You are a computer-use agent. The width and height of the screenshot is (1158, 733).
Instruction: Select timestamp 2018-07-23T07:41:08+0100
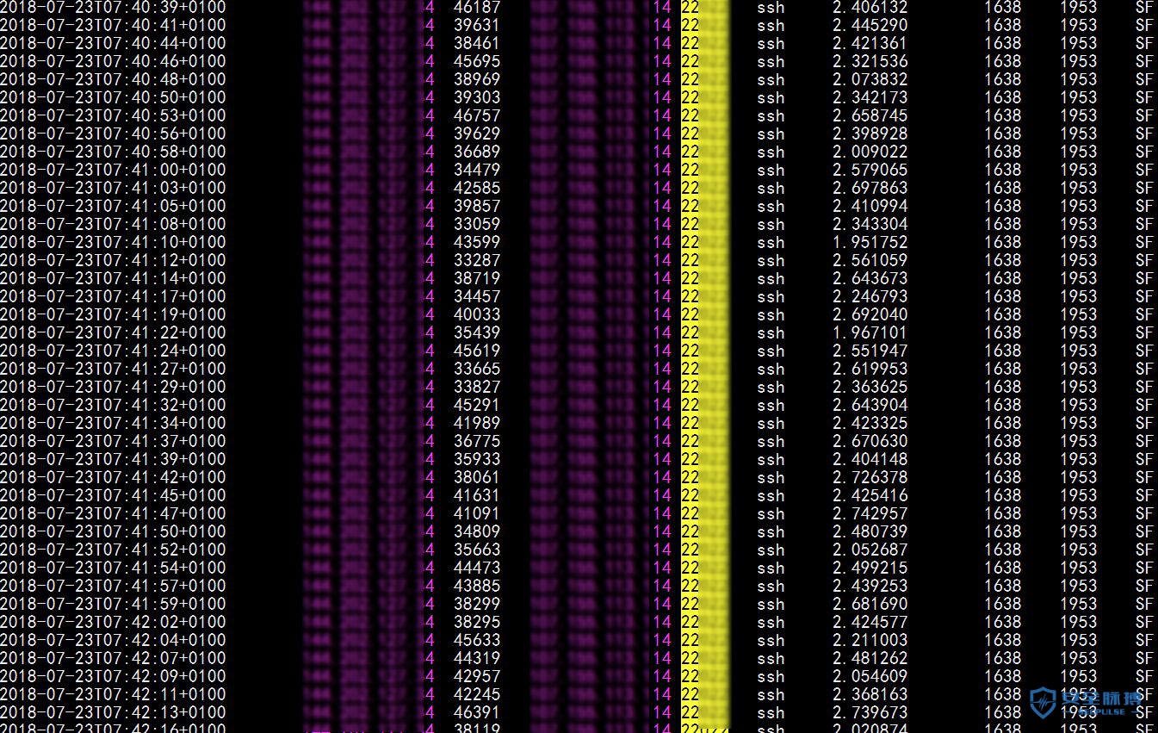[113, 224]
